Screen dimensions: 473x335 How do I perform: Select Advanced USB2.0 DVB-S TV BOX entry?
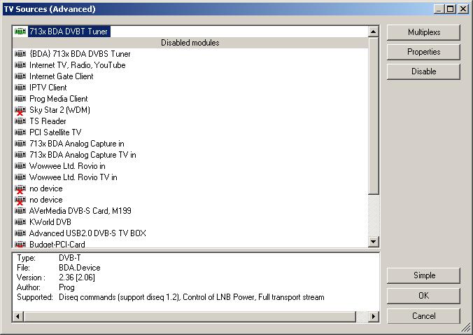click(87, 233)
